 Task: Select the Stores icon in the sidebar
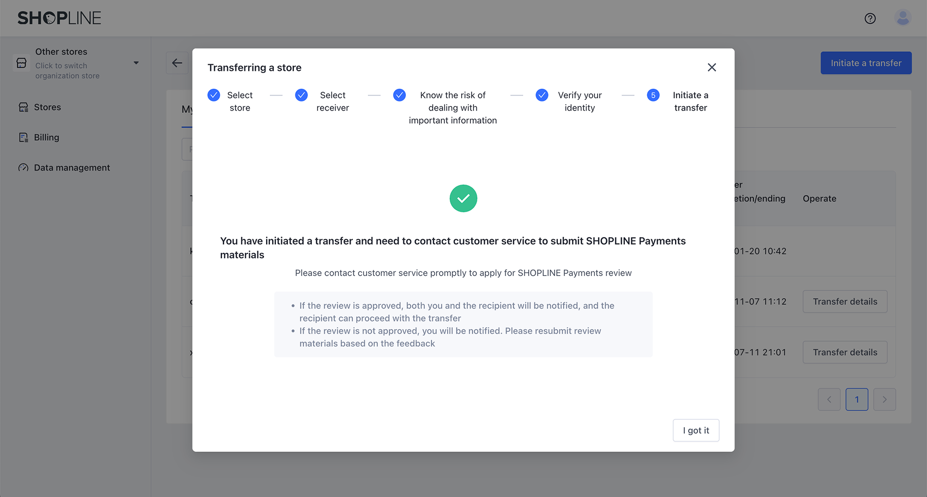[23, 107]
